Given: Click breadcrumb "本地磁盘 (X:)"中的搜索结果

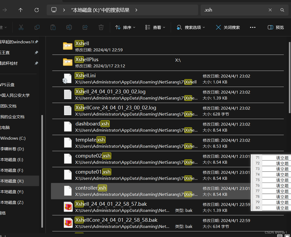Looking at the screenshot, I should (x=100, y=10).
